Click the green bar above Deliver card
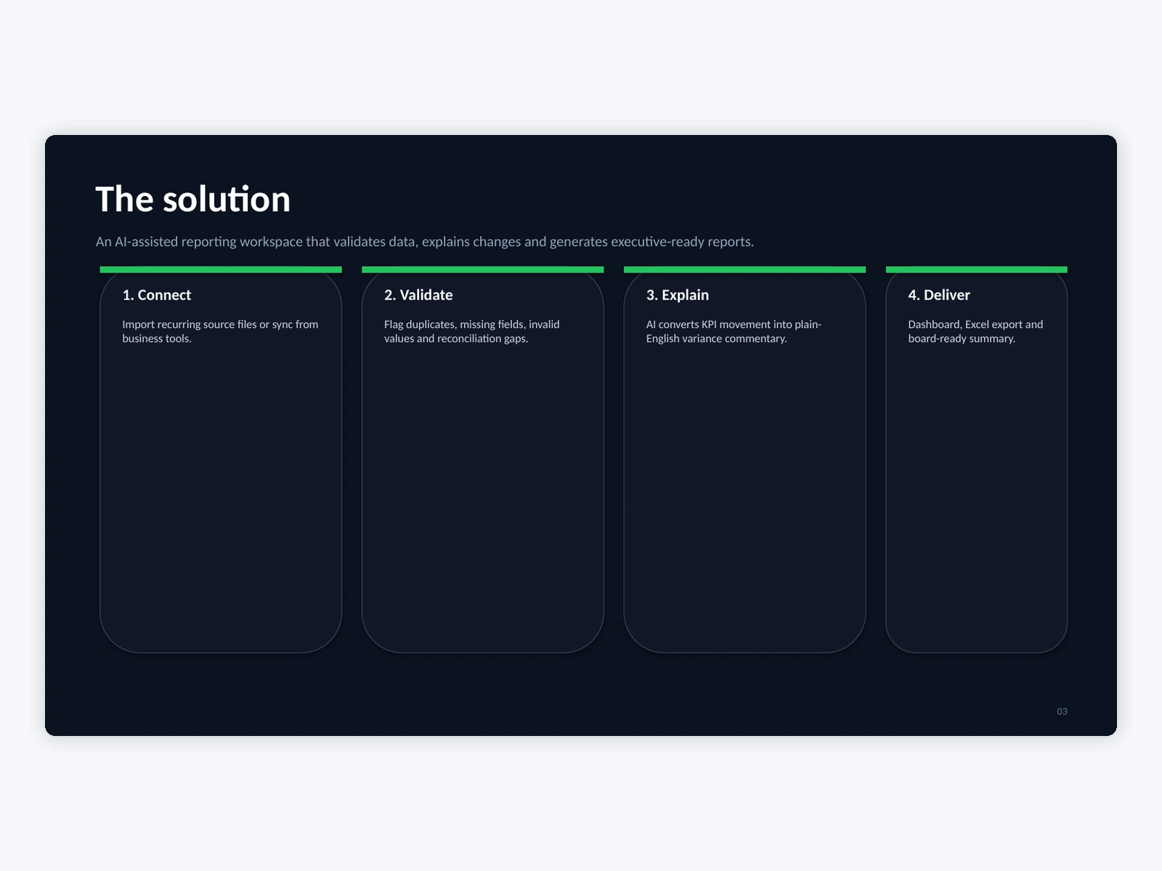 [977, 269]
